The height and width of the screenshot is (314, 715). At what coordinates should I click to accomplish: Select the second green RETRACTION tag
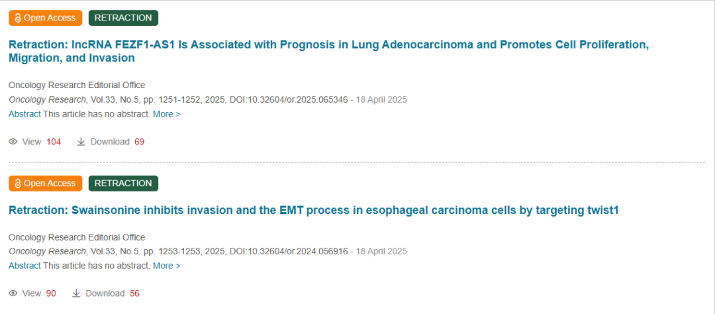[x=123, y=183]
